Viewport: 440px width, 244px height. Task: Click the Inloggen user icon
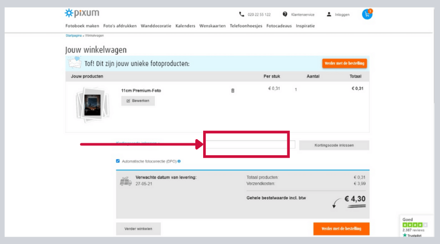(329, 15)
